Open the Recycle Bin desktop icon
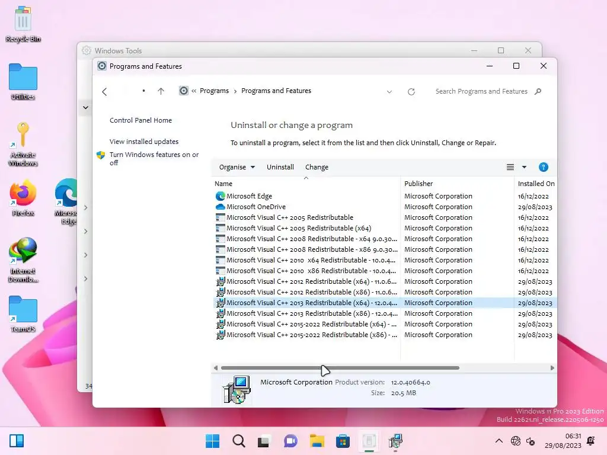607x455 pixels. coord(23,24)
